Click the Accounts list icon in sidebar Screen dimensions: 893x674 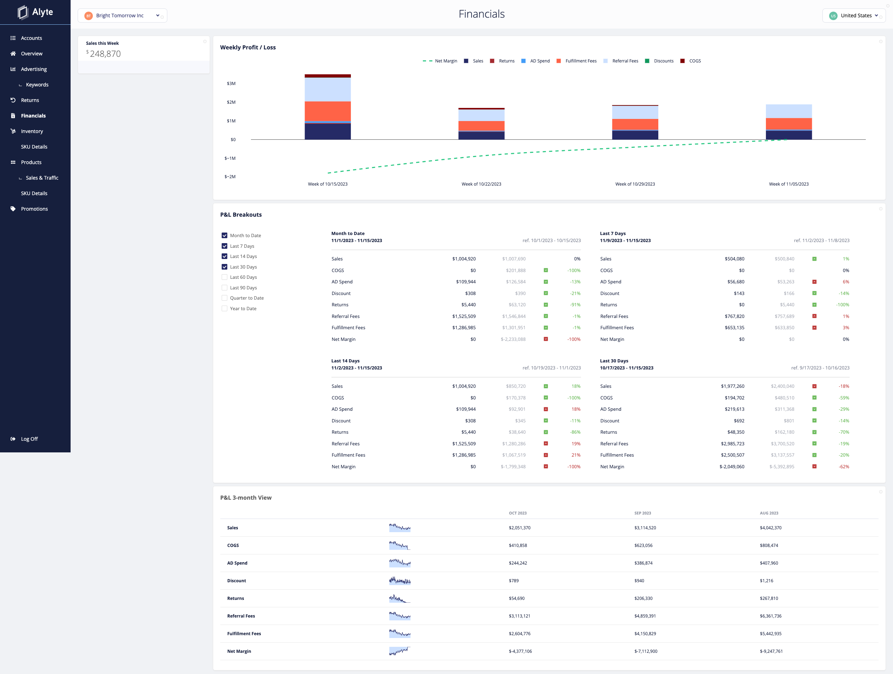(x=13, y=38)
